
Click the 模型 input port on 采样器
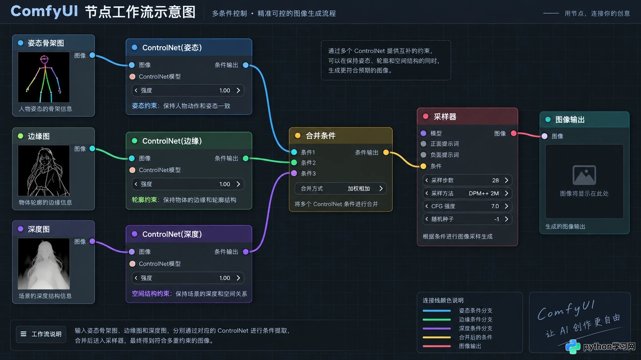(x=423, y=133)
